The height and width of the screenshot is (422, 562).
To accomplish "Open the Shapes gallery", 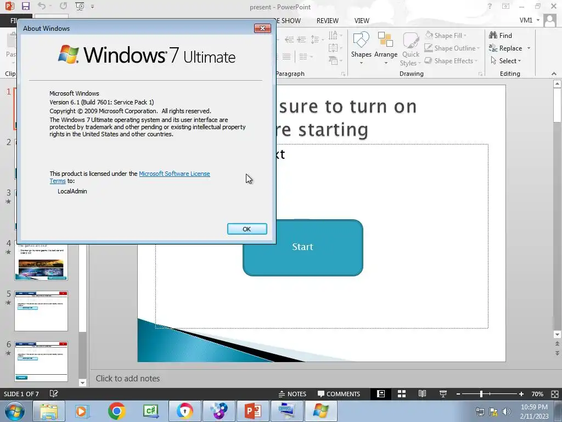I will click(361, 48).
